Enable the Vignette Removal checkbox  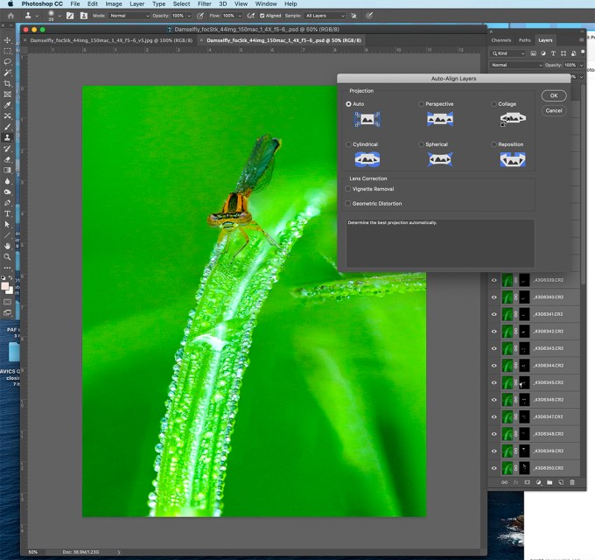348,189
